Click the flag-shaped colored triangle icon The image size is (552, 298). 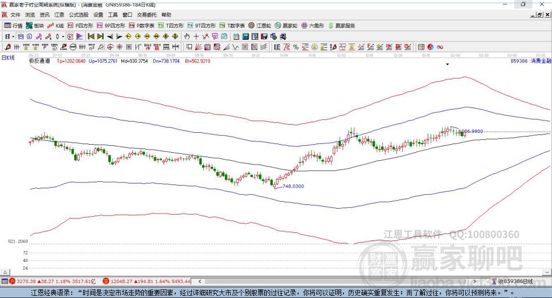80,37
